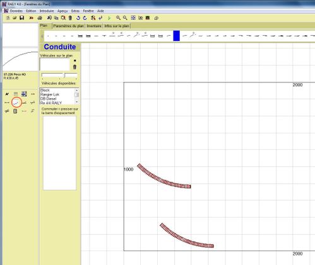315x265 pixels.
Task: Select DB Diesel vehicle from list
Action: [x=49, y=99]
